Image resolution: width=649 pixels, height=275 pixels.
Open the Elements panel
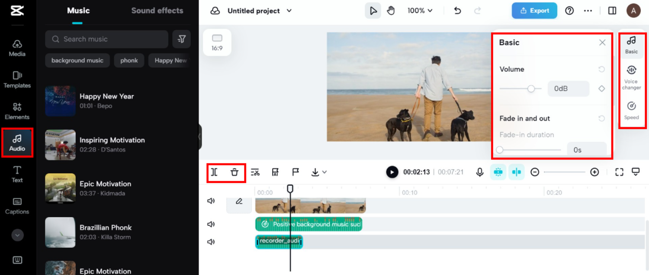tap(17, 112)
